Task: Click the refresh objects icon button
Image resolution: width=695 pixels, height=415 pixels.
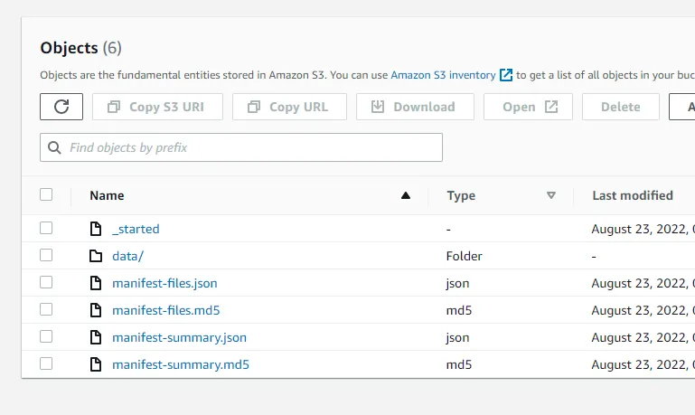Action: tap(61, 107)
